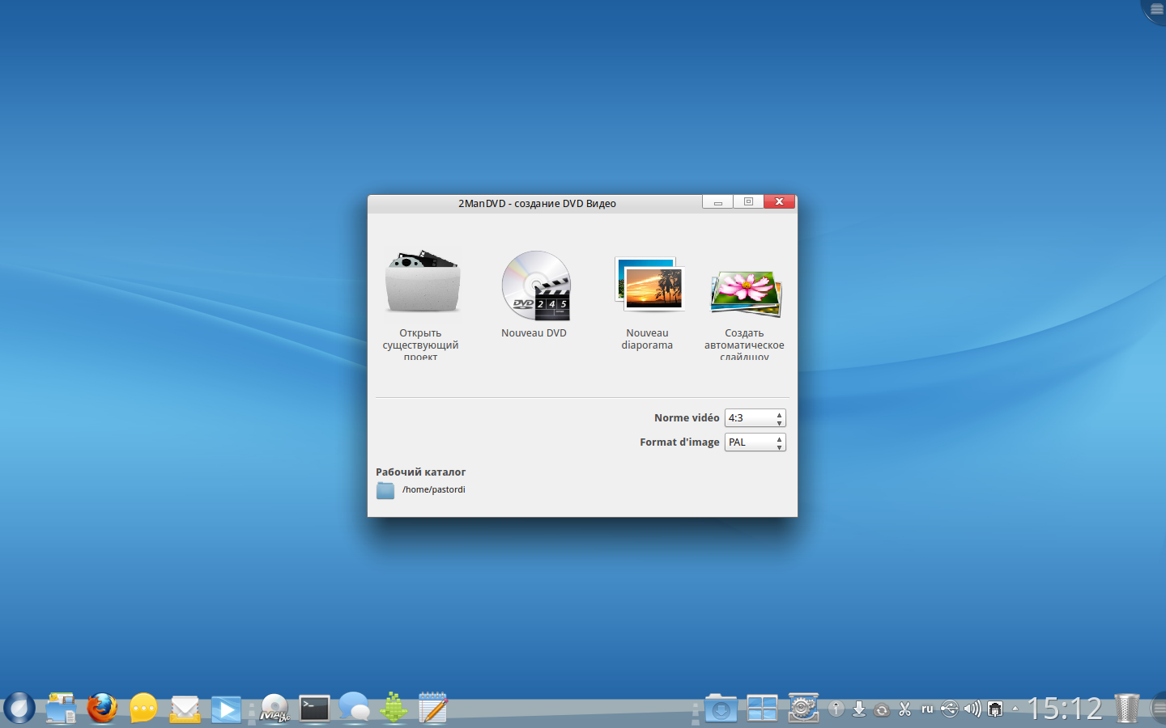Click the 'Nouveau diaporama' label

coord(647,339)
